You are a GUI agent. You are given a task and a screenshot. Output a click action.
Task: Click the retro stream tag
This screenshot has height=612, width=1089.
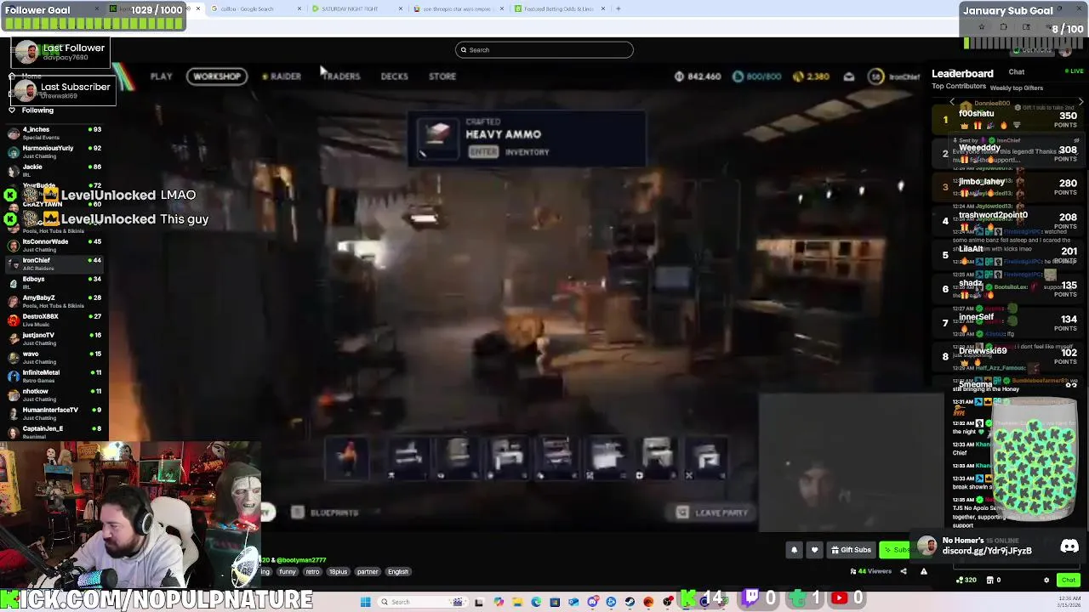click(313, 572)
